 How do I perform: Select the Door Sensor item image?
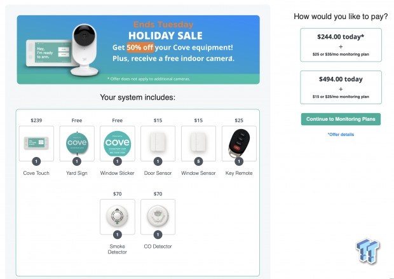pyautogui.click(x=158, y=143)
